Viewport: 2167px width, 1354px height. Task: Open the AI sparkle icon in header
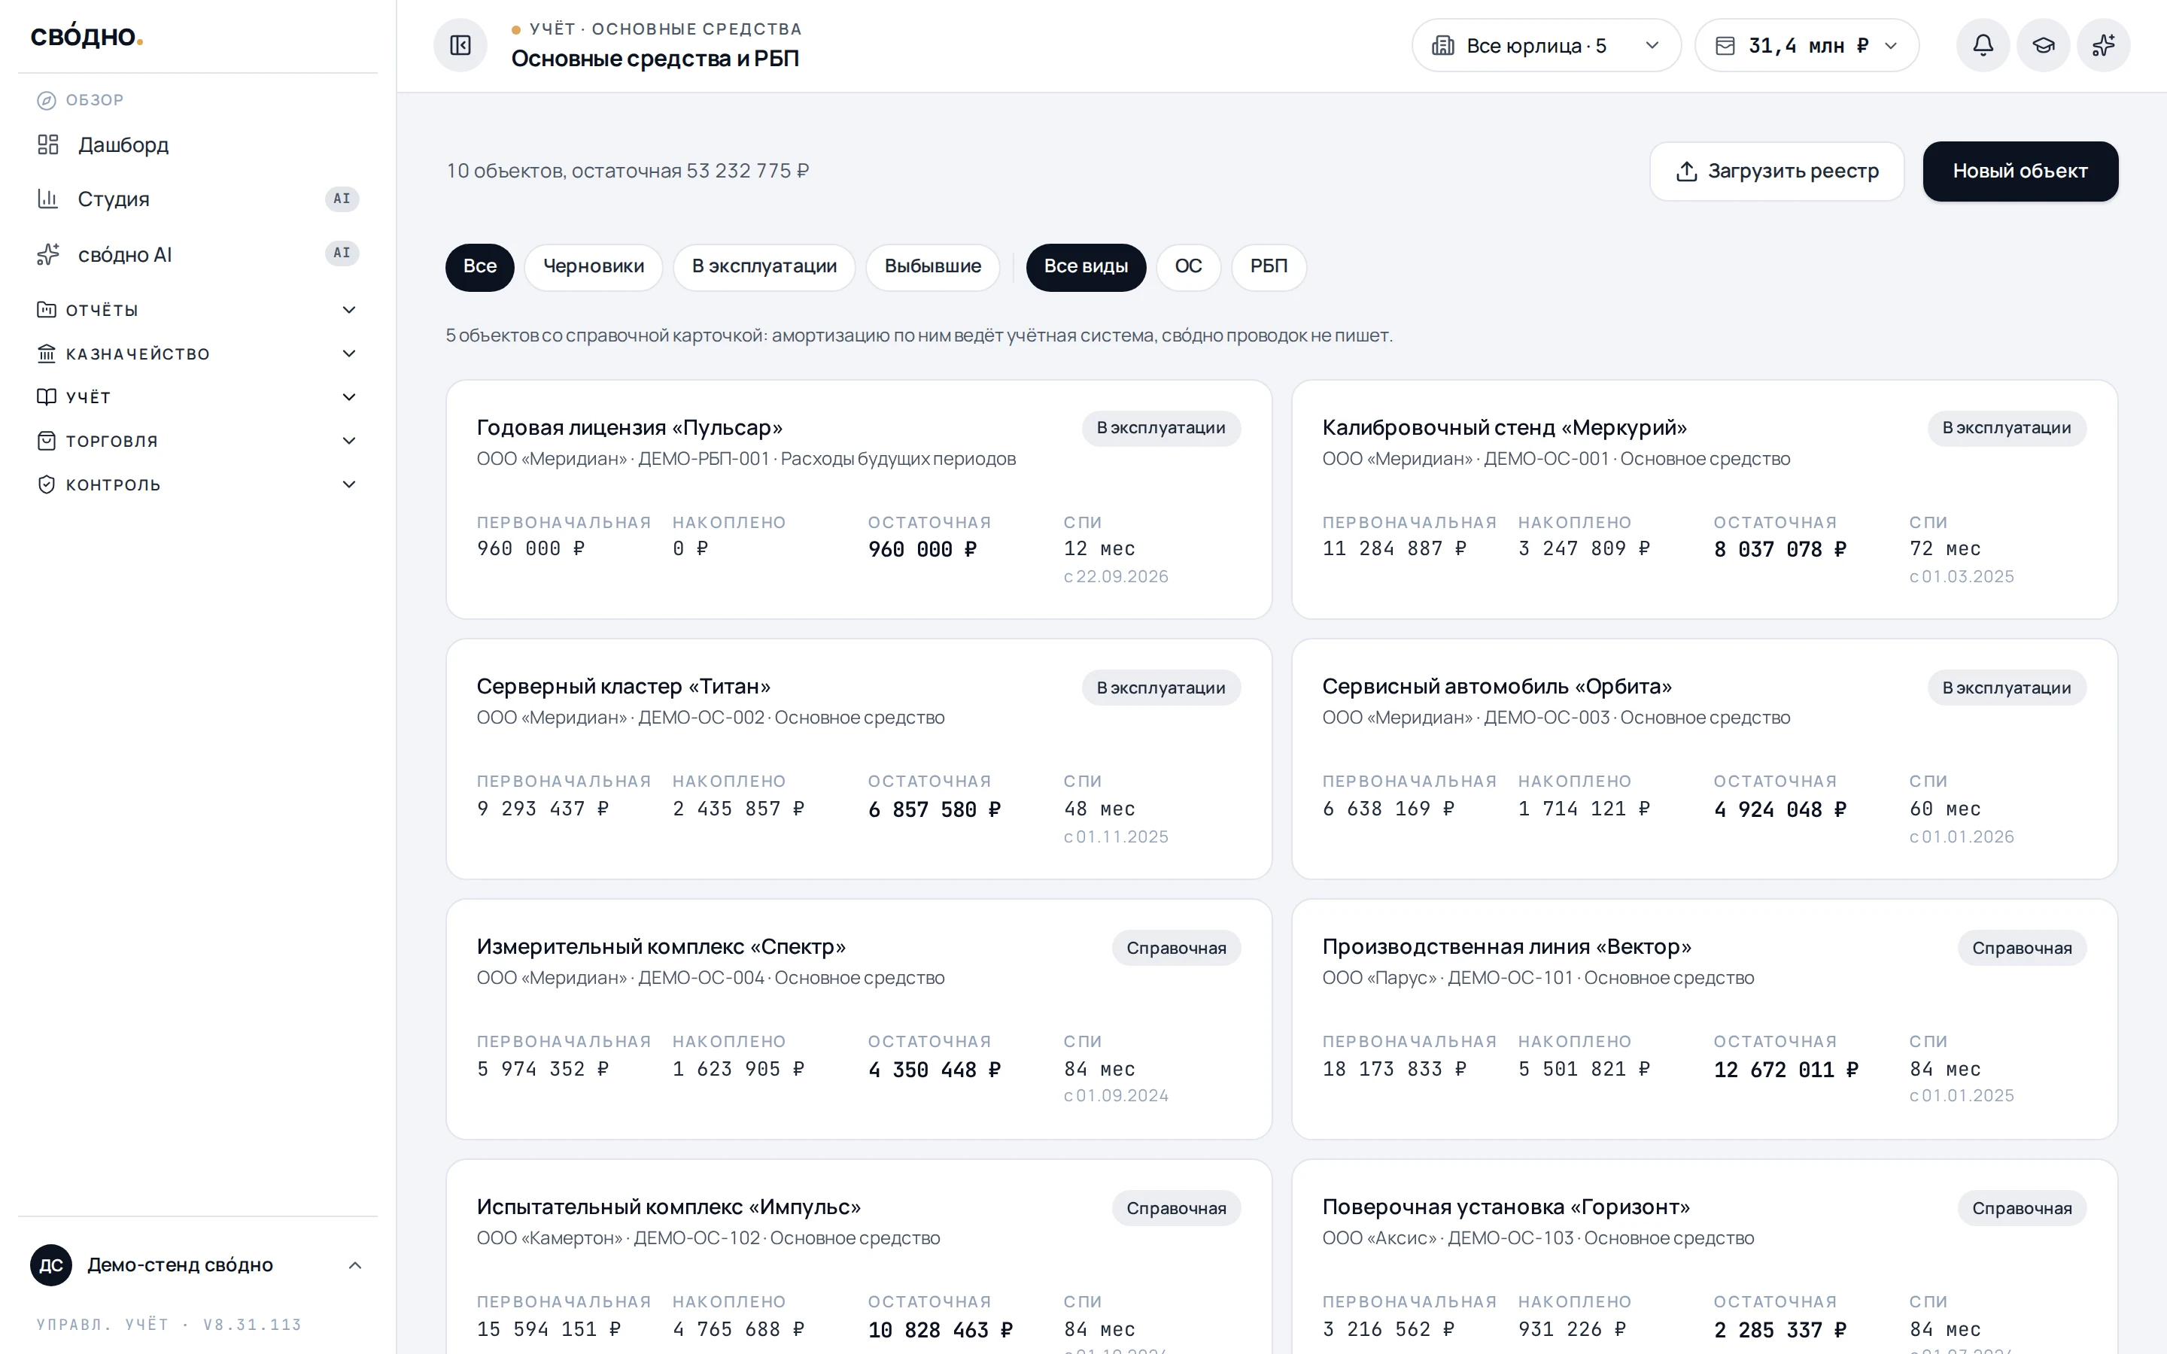tap(2104, 45)
